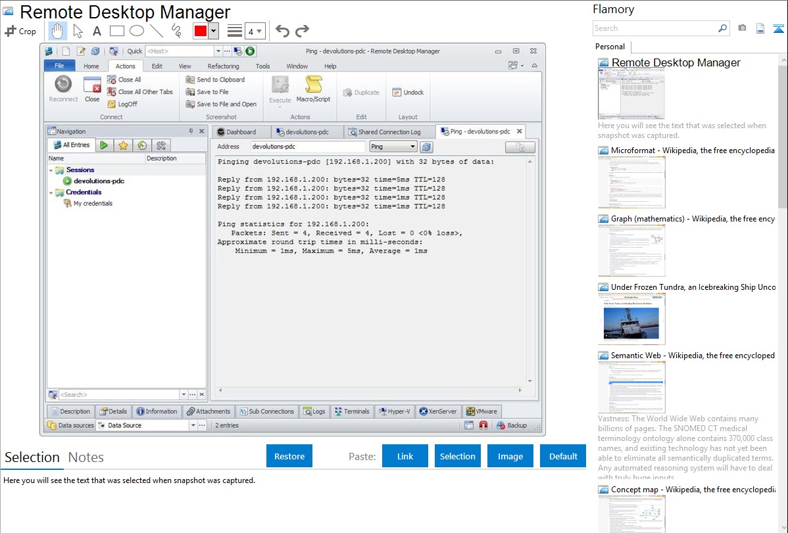Click the Default paste button
This screenshot has height=533, width=788.
coord(563,456)
